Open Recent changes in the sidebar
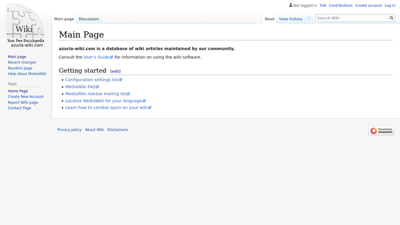Viewport: 400px width, 225px height. click(22, 62)
